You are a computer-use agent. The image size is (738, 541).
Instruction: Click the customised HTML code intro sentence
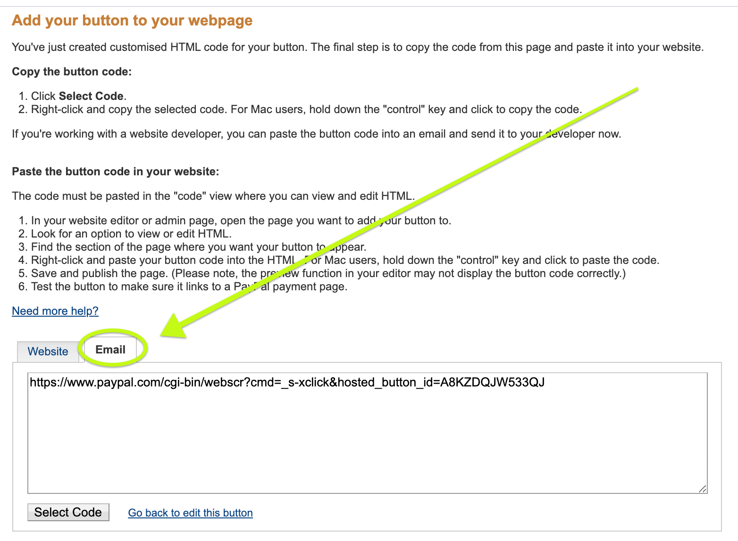(358, 47)
